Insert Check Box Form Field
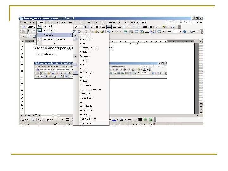The height and width of the screenshot is (171, 228). coord(29,36)
